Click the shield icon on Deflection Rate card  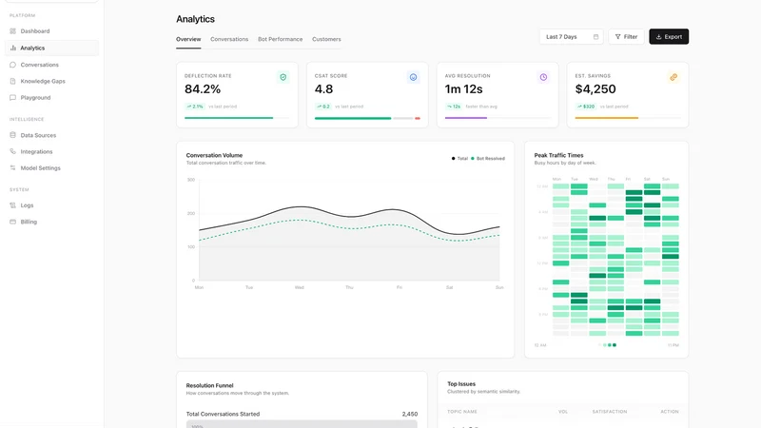click(283, 77)
